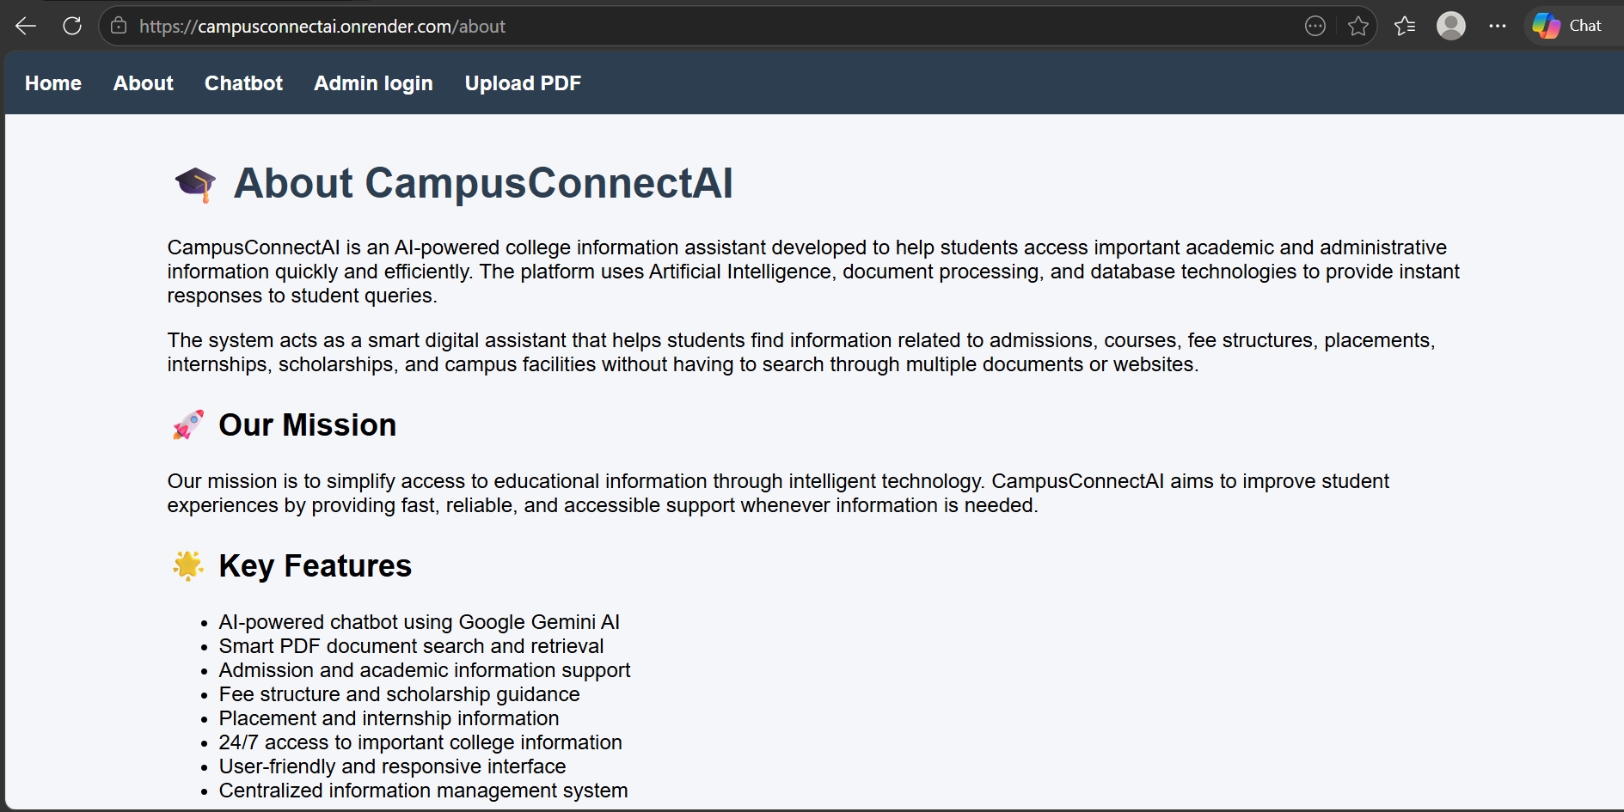Click the circular ellipsis icon in the address bar
The height and width of the screenshot is (812, 1624).
tap(1315, 27)
